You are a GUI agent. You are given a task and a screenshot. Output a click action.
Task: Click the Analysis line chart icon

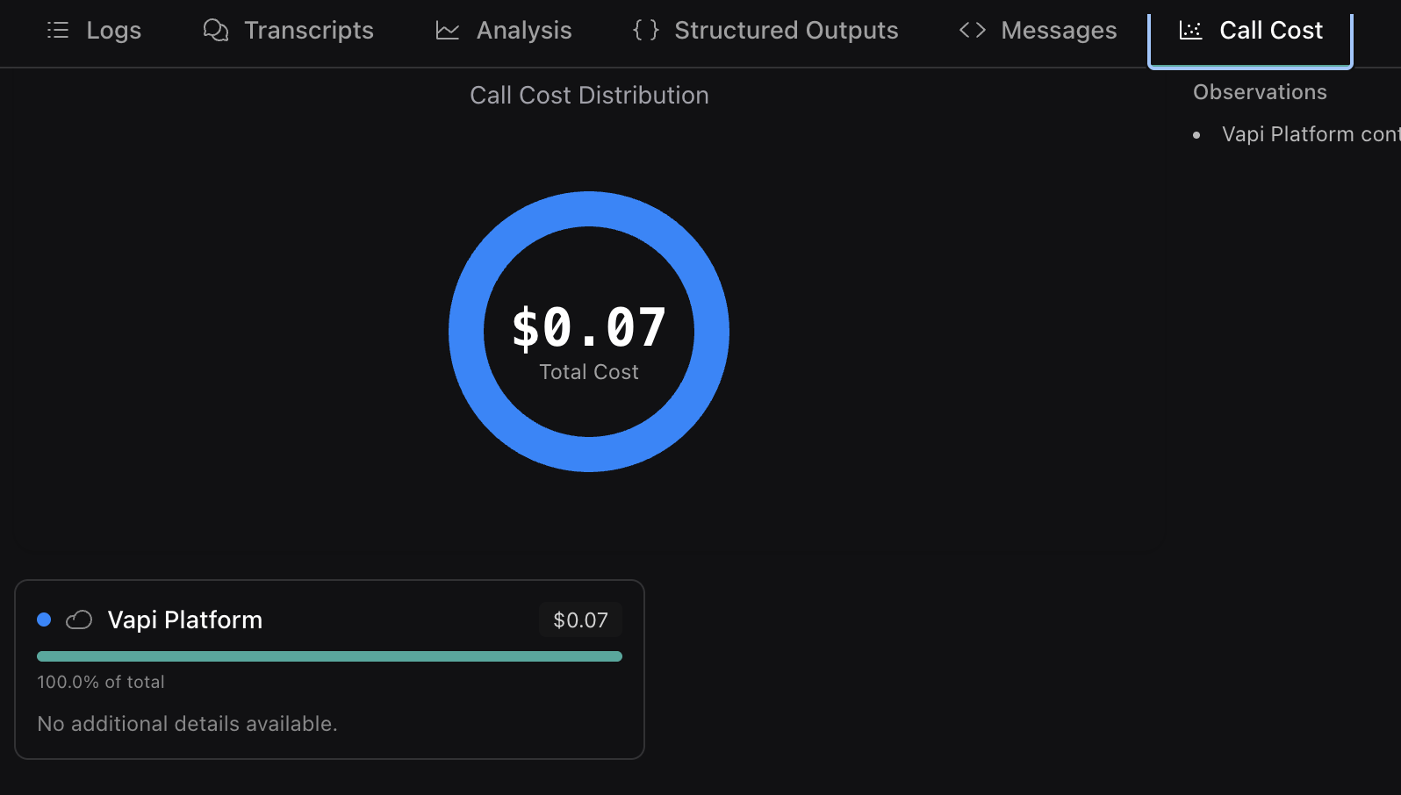pos(448,31)
